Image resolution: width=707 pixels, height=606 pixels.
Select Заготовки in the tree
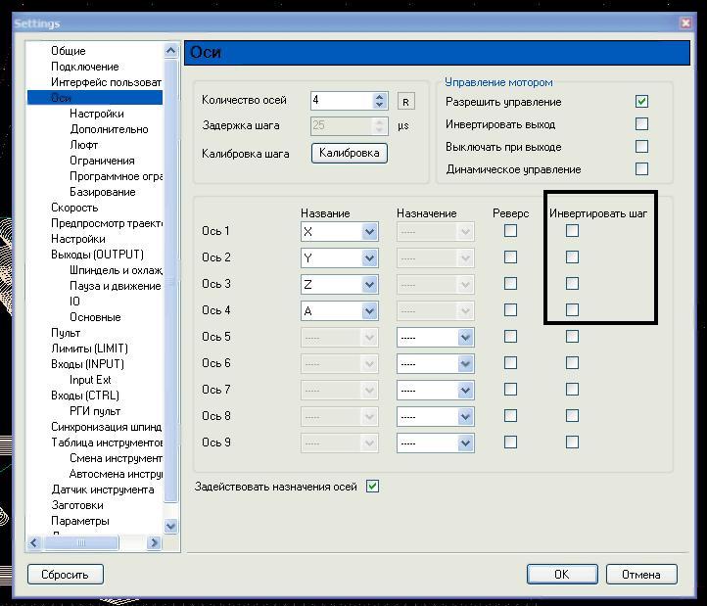click(x=77, y=505)
